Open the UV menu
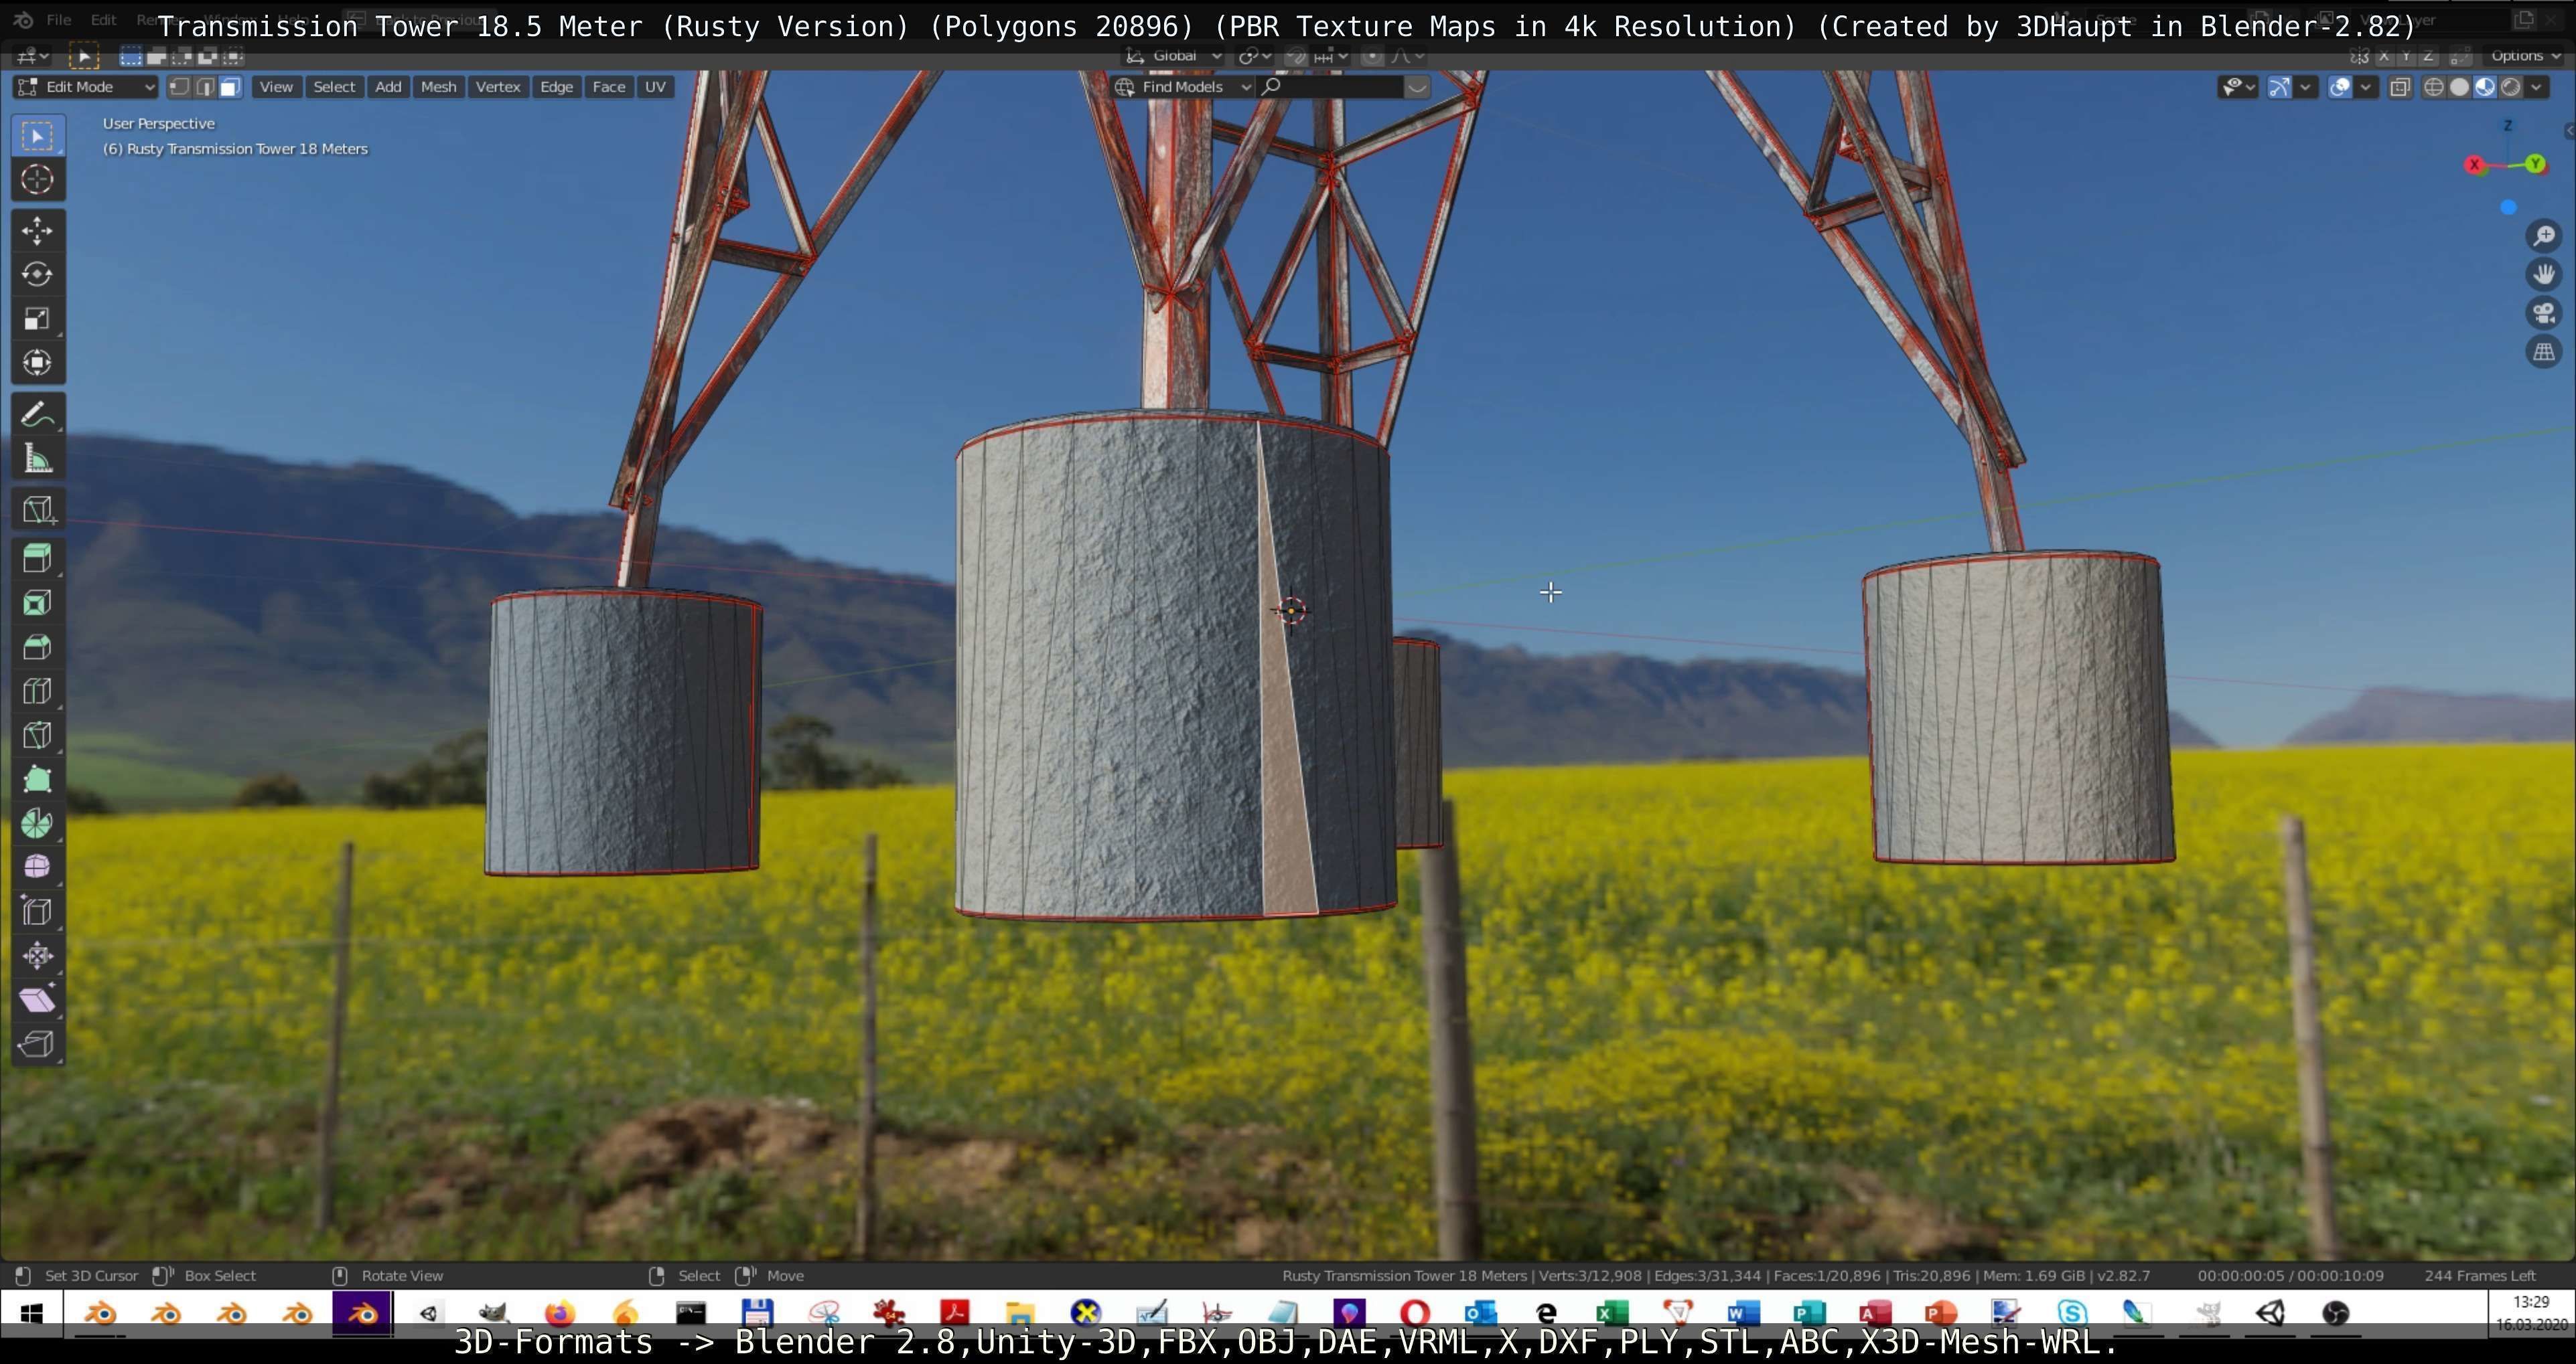 tap(655, 87)
